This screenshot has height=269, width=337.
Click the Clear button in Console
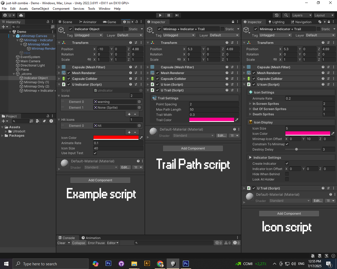click(x=61, y=243)
